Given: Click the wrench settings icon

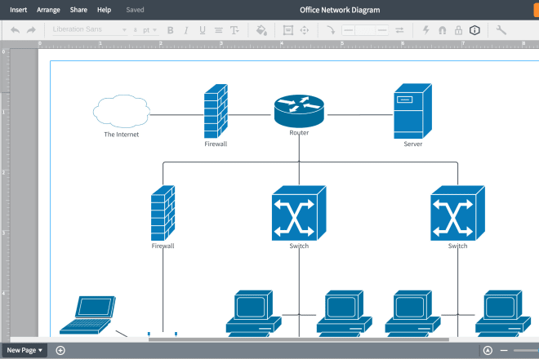Looking at the screenshot, I should tap(501, 30).
